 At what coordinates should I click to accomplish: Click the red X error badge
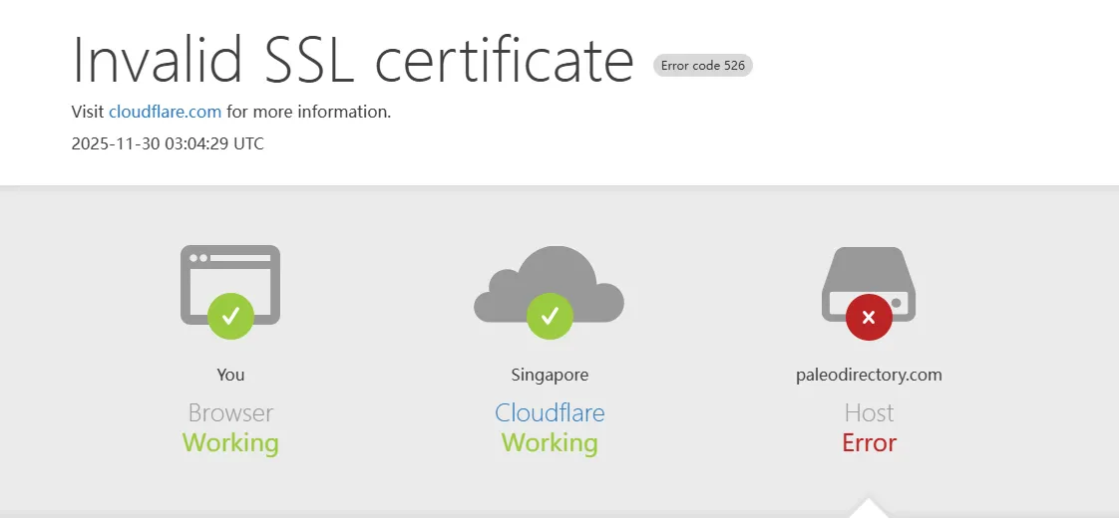click(x=869, y=318)
